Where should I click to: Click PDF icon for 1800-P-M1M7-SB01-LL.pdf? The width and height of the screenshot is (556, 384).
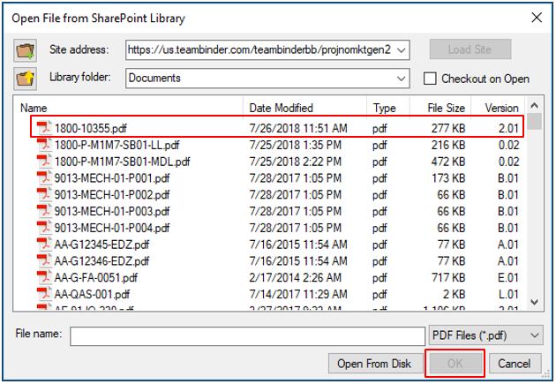(44, 145)
